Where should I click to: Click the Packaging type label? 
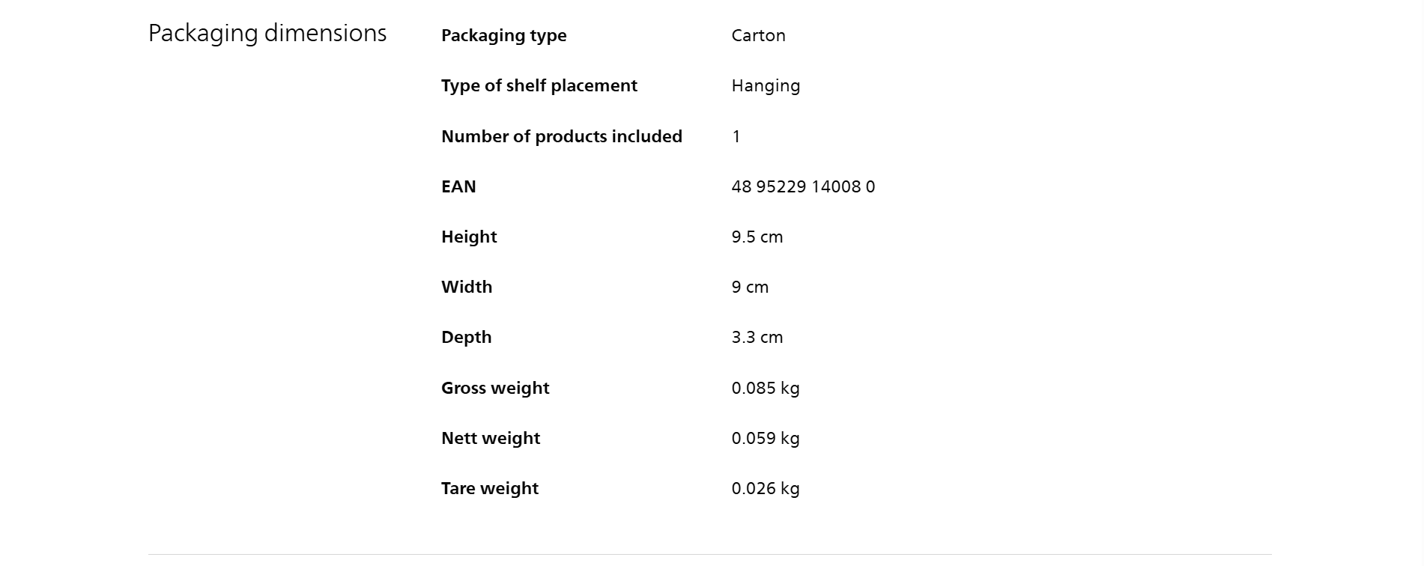(x=503, y=36)
